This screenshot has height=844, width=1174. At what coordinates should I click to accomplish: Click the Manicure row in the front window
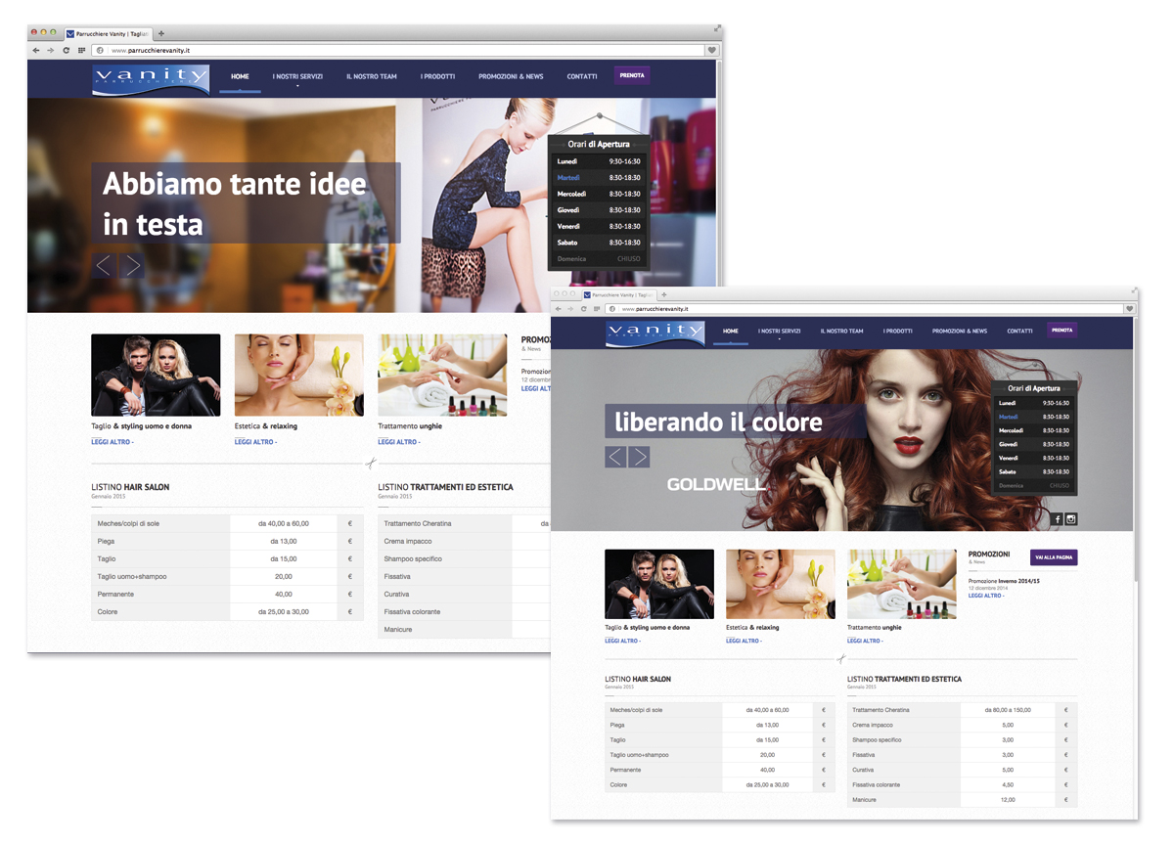(x=963, y=800)
